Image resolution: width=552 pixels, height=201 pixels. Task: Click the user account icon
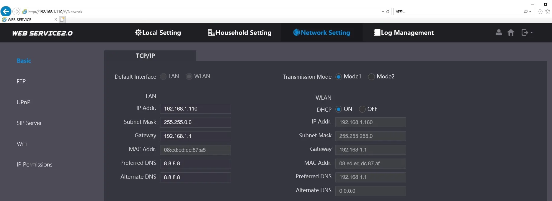499,32
